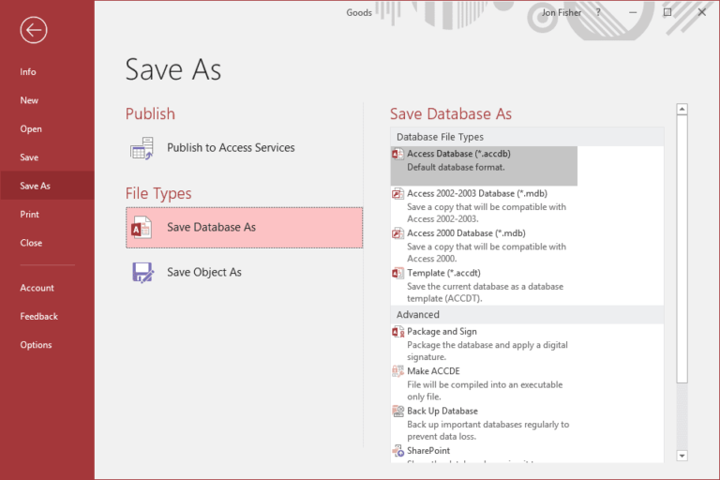Click the Make ACCDE icon
The width and height of the screenshot is (720, 480).
coord(397,371)
